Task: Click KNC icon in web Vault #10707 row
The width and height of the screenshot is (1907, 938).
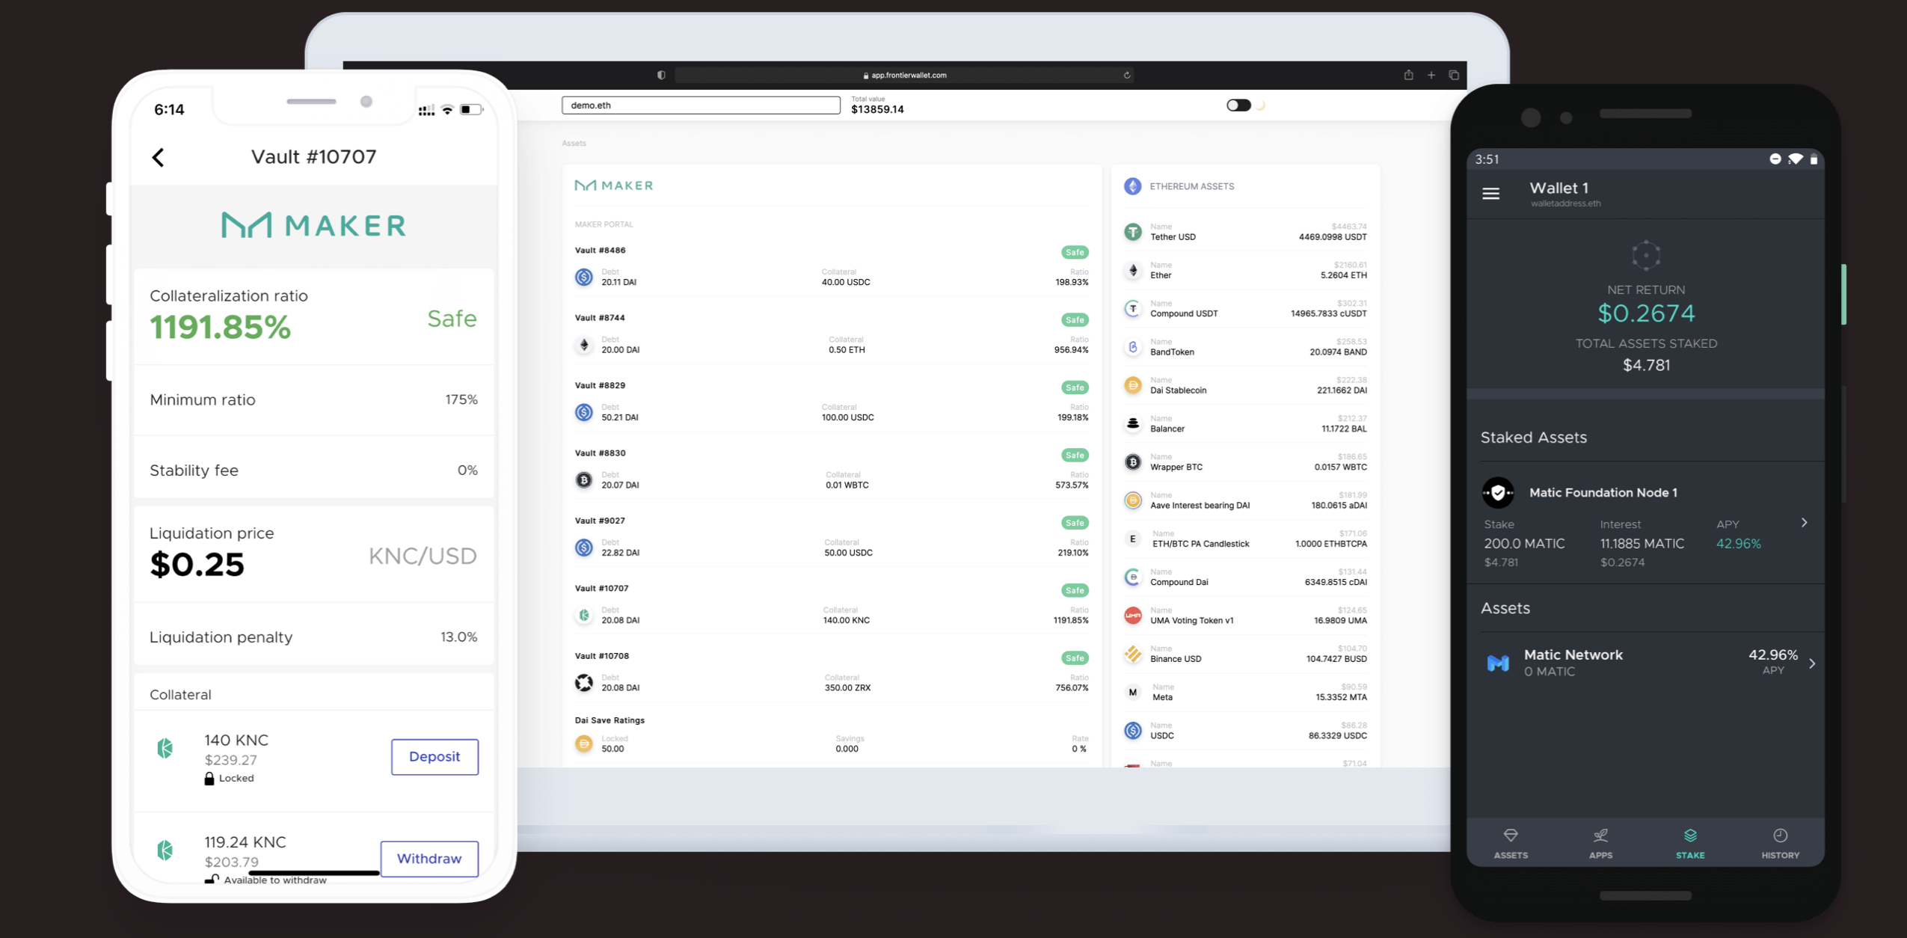Action: pyautogui.click(x=584, y=616)
